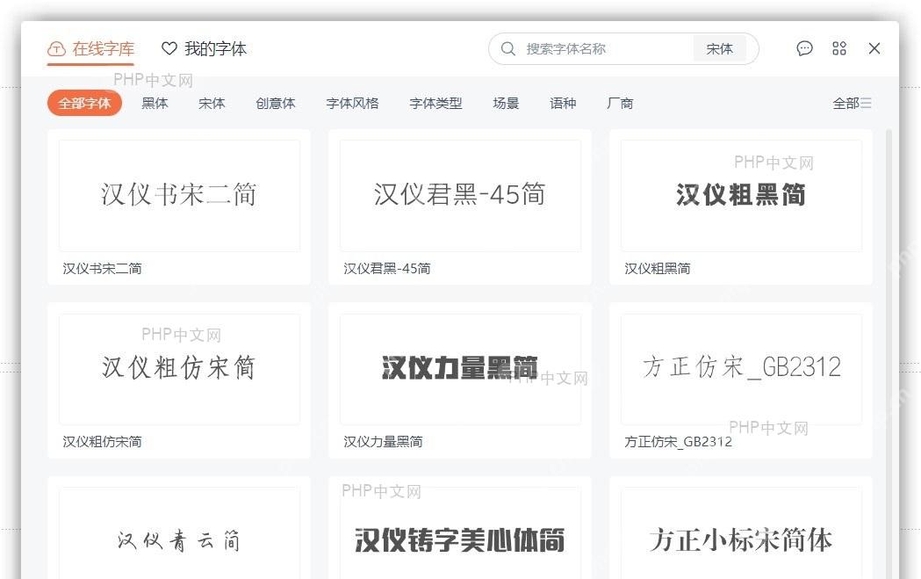Switch to 在线字库 tab

pos(91,49)
